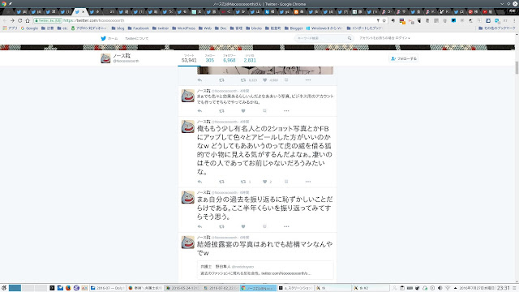
Task: Reply to the tweet starting 俺ももう少し有名人
Action: pyautogui.click(x=199, y=182)
